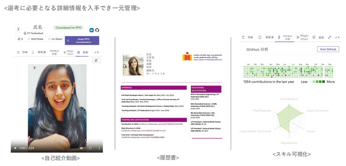This screenshot has width=346, height=166.
Task: Click the GitHub 分析 heading
Action: pyautogui.click(x=257, y=49)
